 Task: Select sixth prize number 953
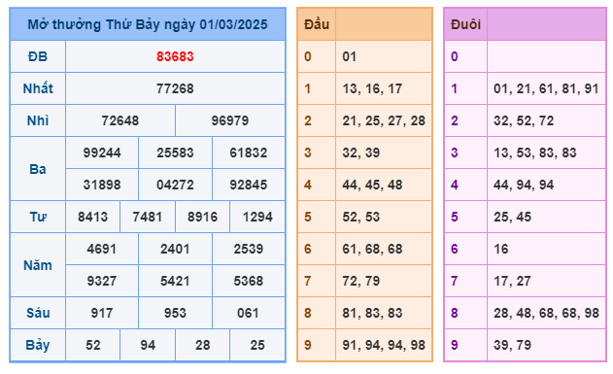tap(175, 313)
